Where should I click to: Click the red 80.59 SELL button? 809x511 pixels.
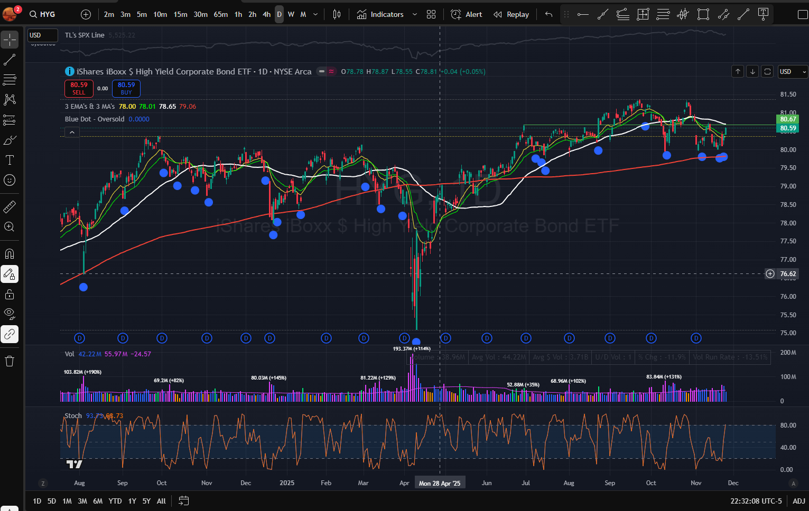[x=79, y=88]
